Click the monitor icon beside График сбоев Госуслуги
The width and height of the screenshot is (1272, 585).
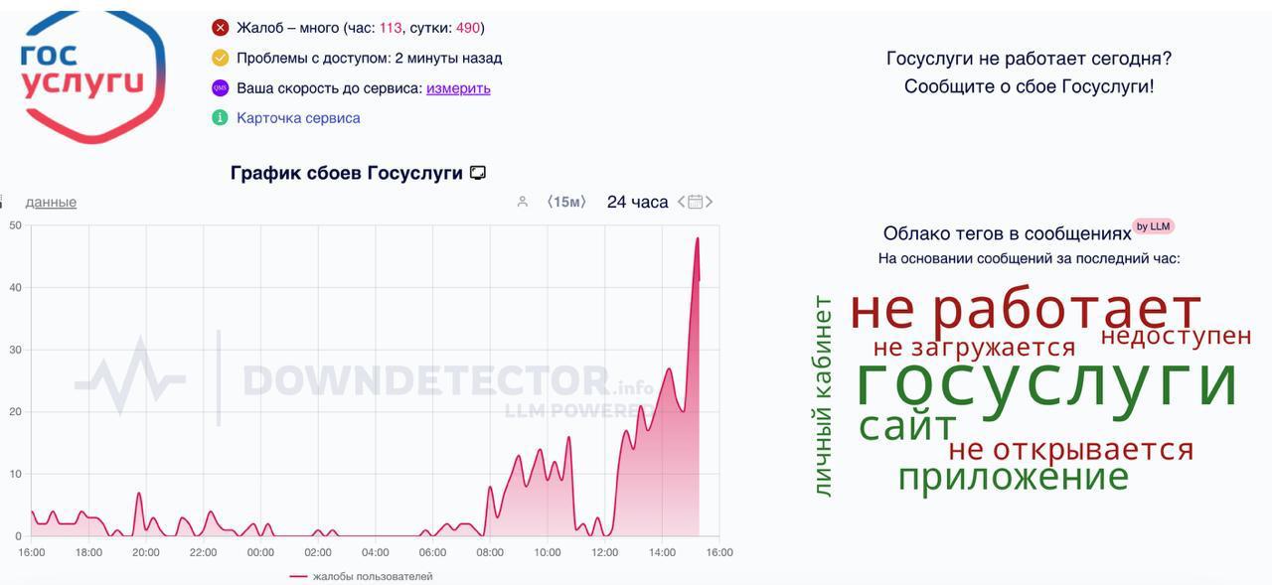tap(478, 173)
